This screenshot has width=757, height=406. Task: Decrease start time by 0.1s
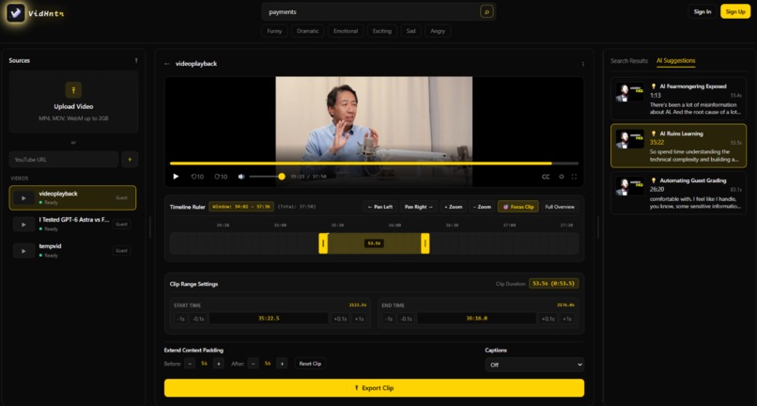point(198,319)
